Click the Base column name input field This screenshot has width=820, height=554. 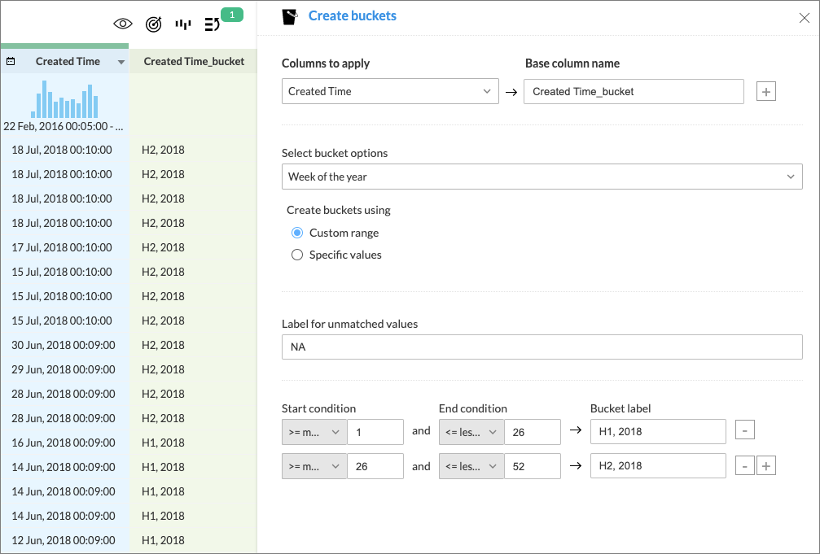634,91
